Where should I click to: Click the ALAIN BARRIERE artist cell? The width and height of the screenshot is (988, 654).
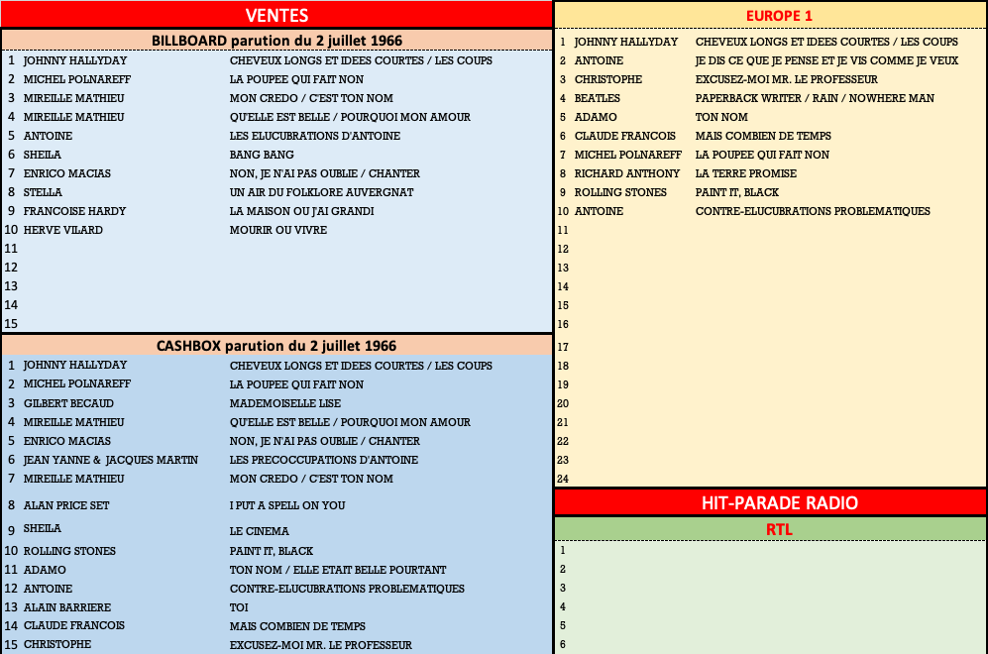click(x=66, y=608)
